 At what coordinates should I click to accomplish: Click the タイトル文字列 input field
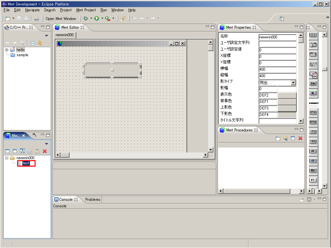point(277,121)
